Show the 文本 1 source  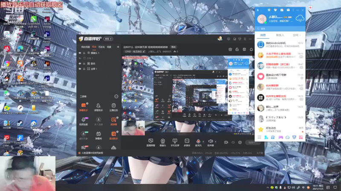(x=80, y=58)
